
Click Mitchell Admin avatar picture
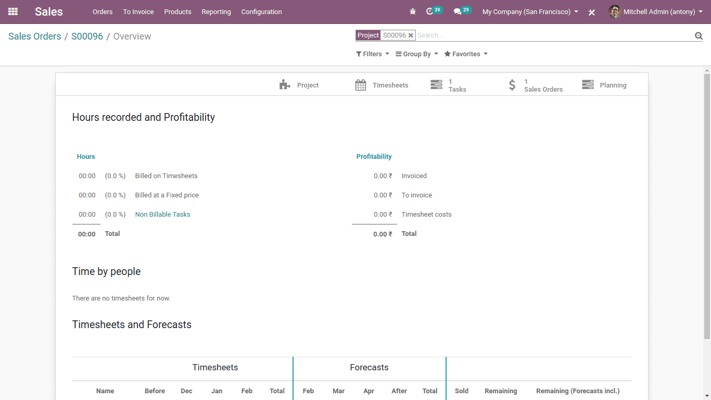[x=615, y=11]
